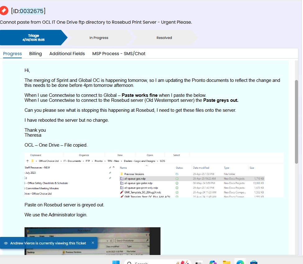Click the highlighted all-queue-gos.ndp file row
Viewport: 303px width, 264px height.
pyautogui.click(x=192, y=179)
